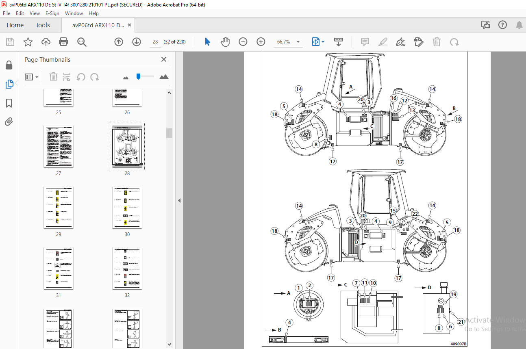Add a sticky note comment
The width and height of the screenshot is (526, 349).
(x=365, y=42)
